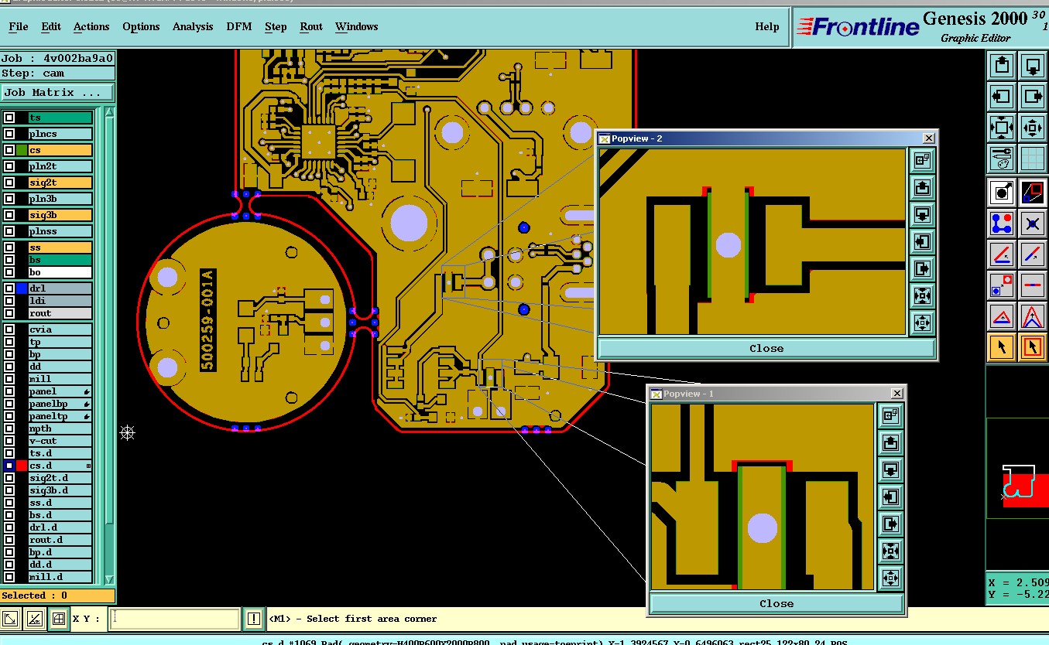The image size is (1049, 645).
Task: Click the blue color swatch of drl layer
Action: pyautogui.click(x=22, y=288)
